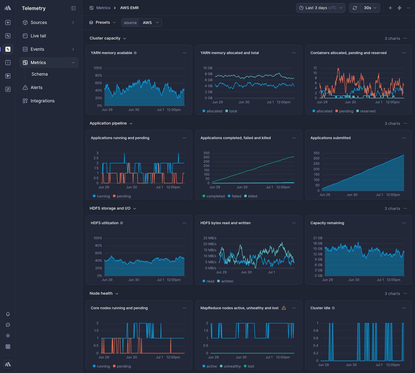Image resolution: width=415 pixels, height=373 pixels.
Task: Toggle the allocated series in YARN memory legend
Action: coord(212,111)
